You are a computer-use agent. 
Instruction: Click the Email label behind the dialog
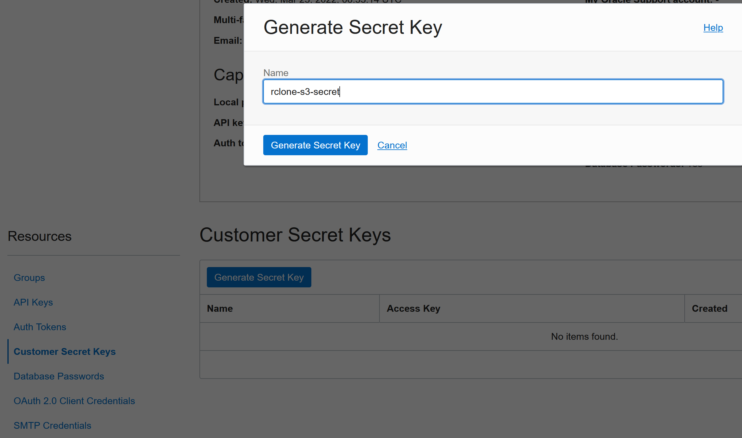click(x=228, y=40)
